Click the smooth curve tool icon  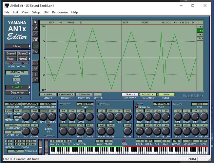[35, 63]
